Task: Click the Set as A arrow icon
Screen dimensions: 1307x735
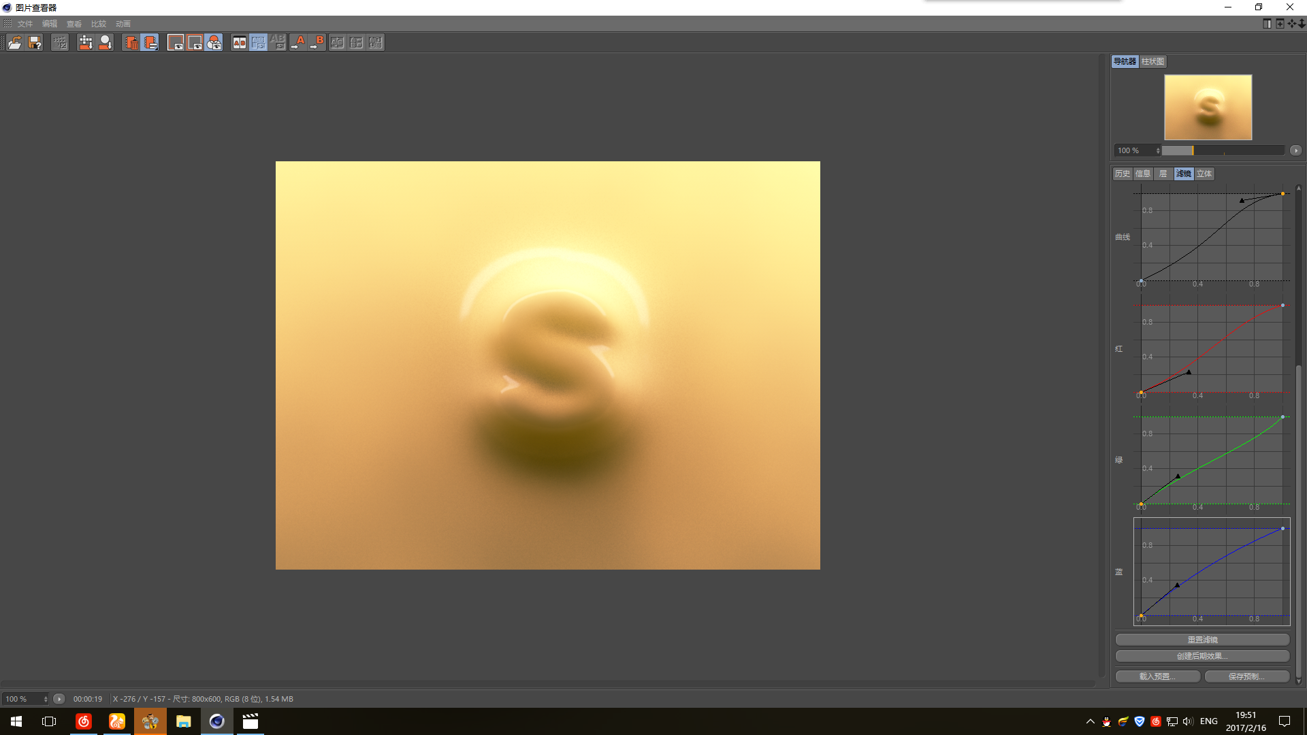Action: click(297, 42)
